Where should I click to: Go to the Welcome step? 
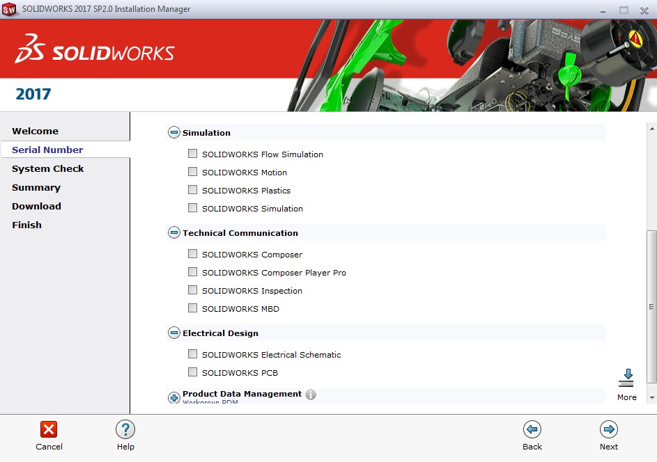pyautogui.click(x=36, y=131)
